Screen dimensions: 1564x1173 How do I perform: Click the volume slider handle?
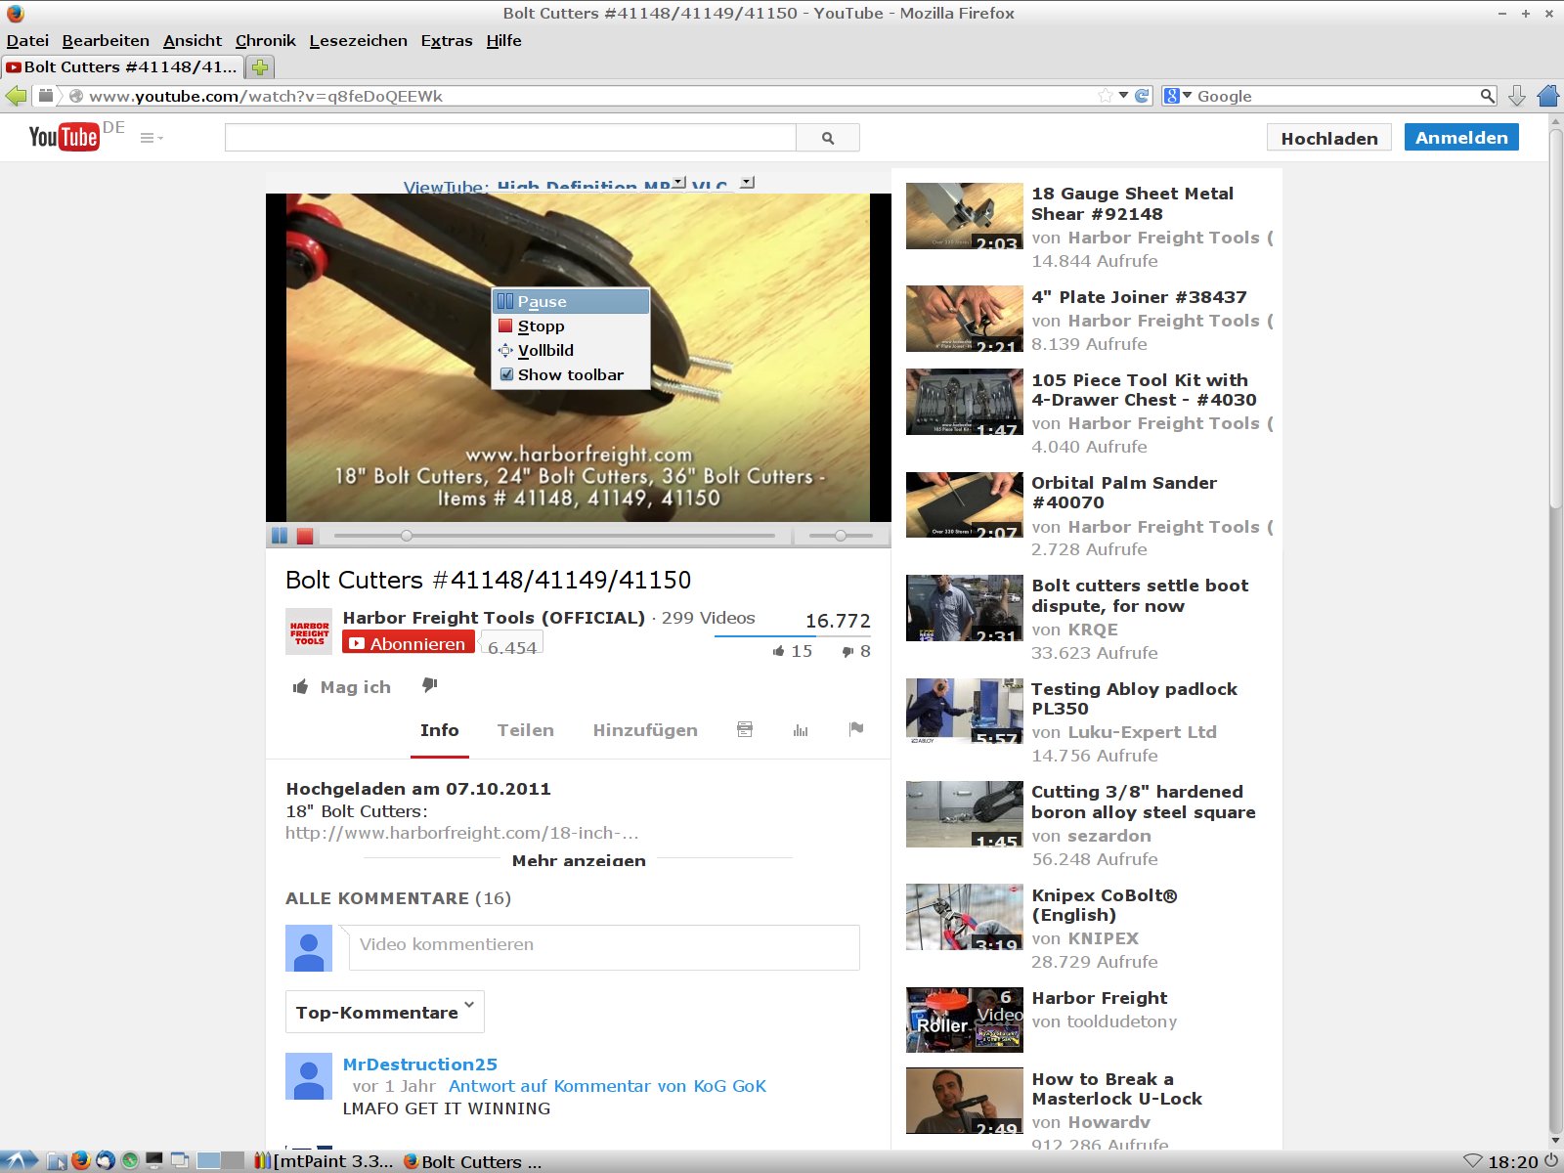coord(841,536)
